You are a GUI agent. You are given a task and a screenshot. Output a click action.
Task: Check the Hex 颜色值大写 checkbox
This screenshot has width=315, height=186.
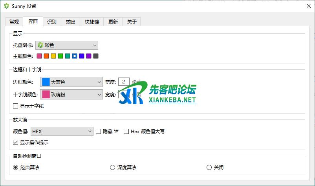click(126, 132)
